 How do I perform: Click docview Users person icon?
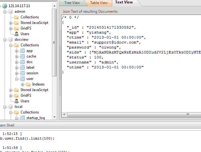[16, 101]
